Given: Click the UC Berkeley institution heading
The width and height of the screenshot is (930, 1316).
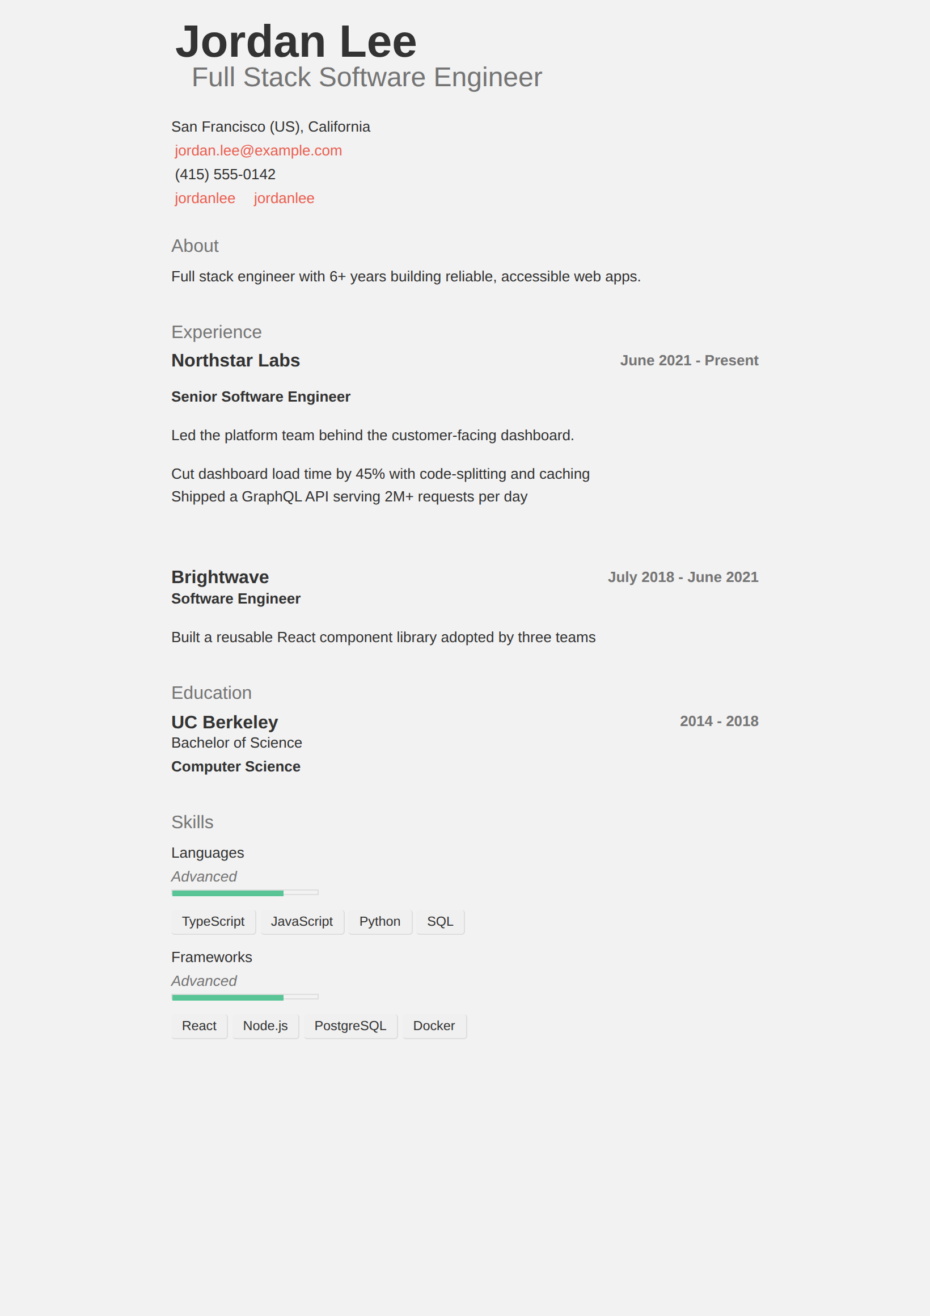Looking at the screenshot, I should click(x=225, y=722).
